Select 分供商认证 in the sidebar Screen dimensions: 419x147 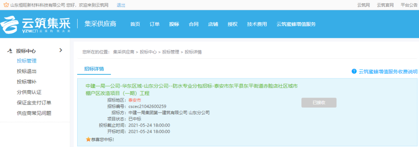(29, 92)
